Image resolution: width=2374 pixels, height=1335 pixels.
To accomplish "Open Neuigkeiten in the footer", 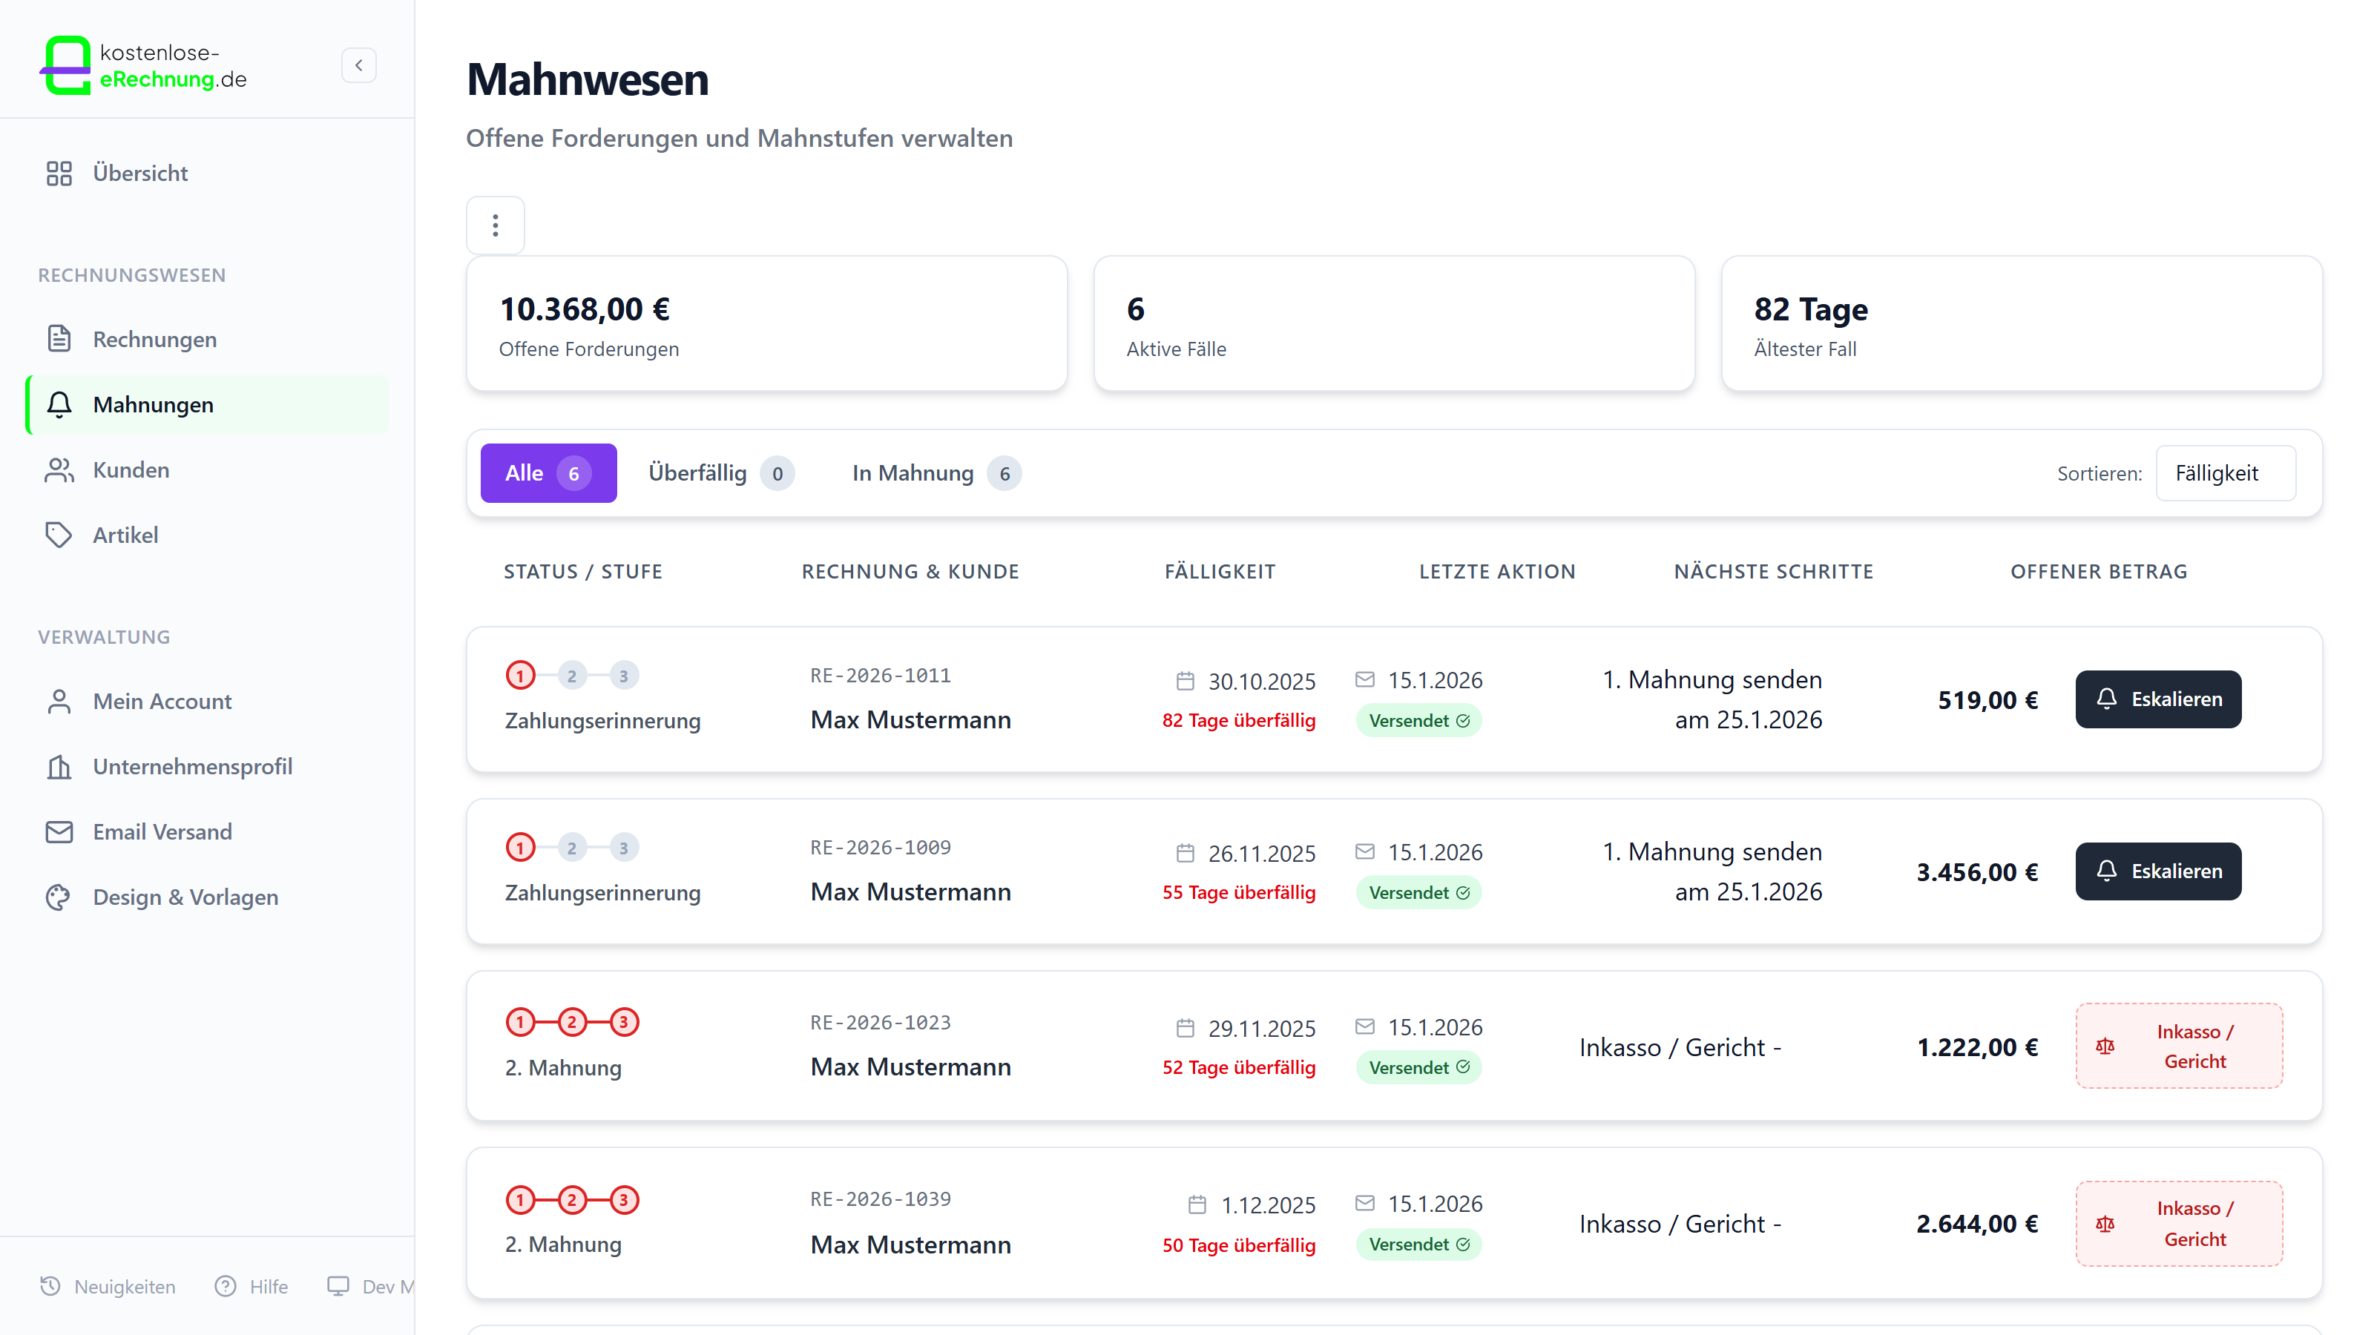I will 108,1286.
